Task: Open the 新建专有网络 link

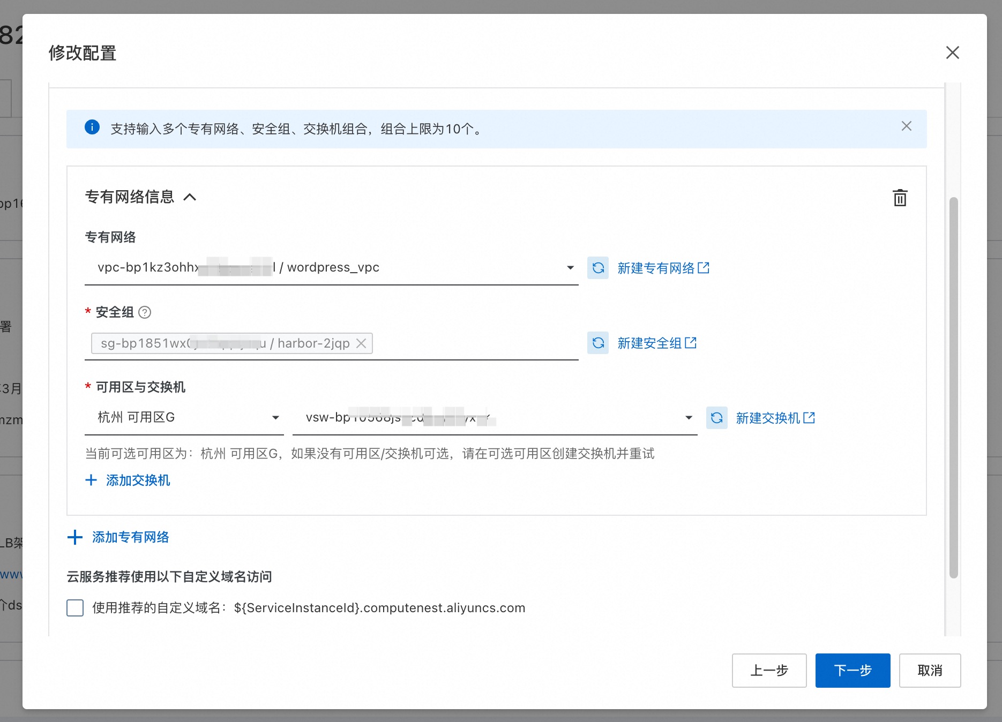Action: (663, 268)
